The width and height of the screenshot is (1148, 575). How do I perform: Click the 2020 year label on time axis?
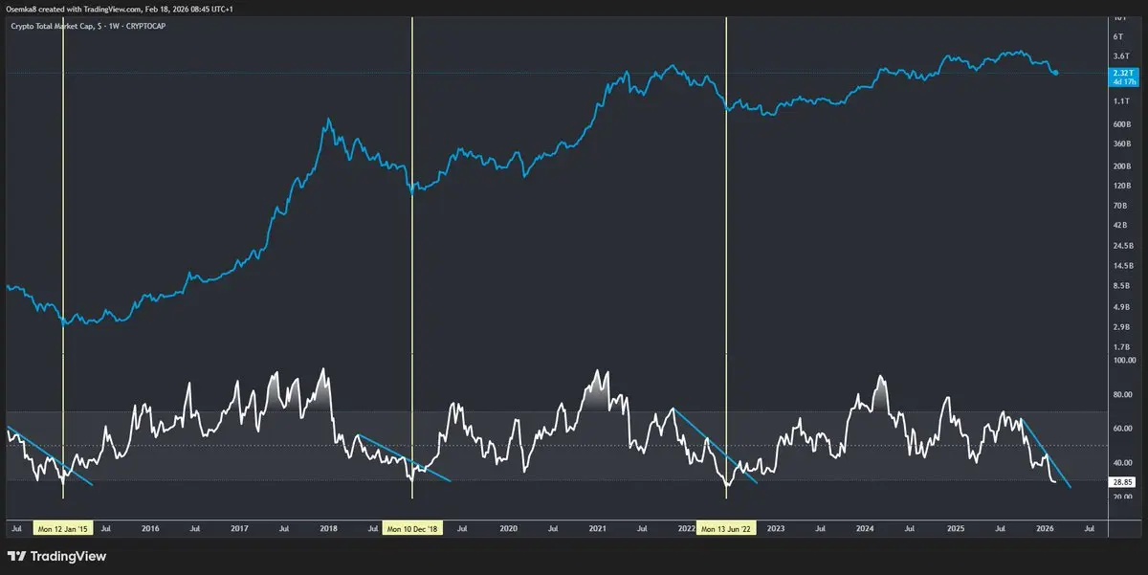click(x=508, y=528)
